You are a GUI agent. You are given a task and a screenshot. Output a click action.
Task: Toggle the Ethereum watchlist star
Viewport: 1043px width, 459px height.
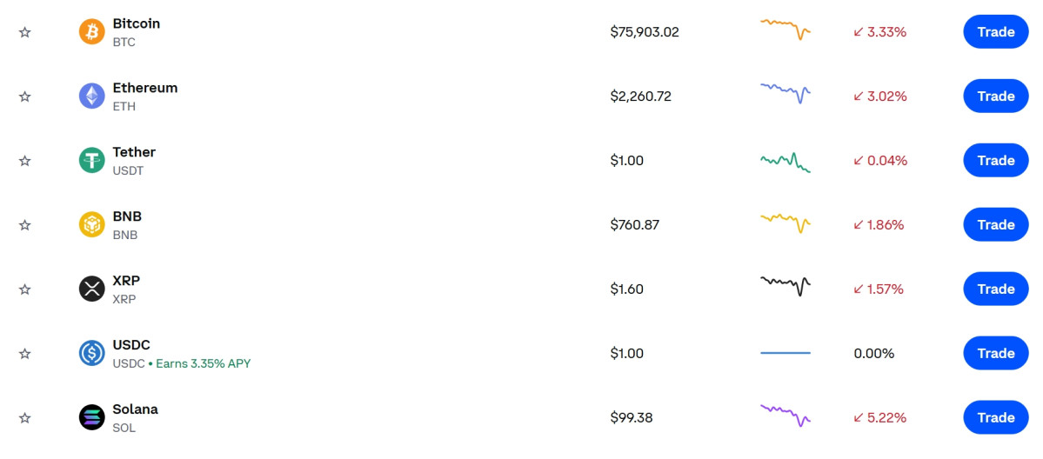point(25,96)
